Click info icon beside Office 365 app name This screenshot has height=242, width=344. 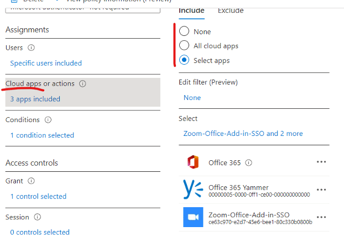tap(249, 163)
